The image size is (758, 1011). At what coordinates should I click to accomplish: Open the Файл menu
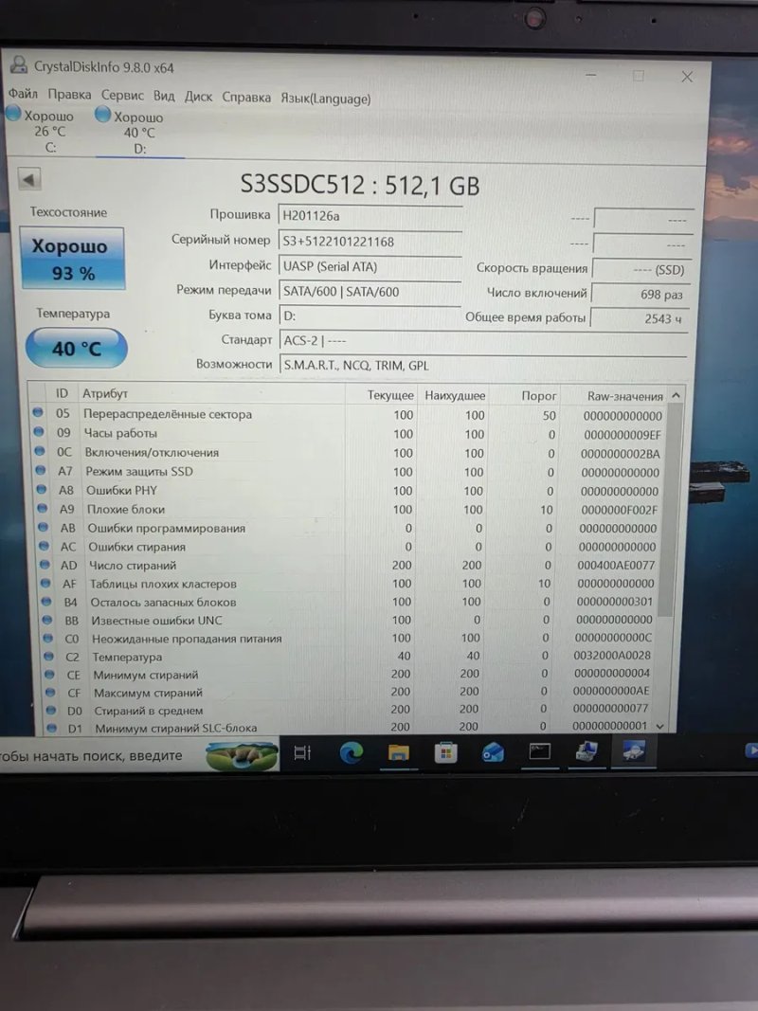(x=23, y=94)
